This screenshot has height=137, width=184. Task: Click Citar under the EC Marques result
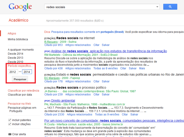click(96, 81)
